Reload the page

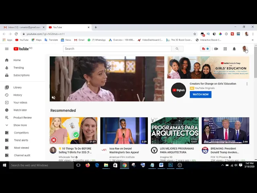point(16,34)
